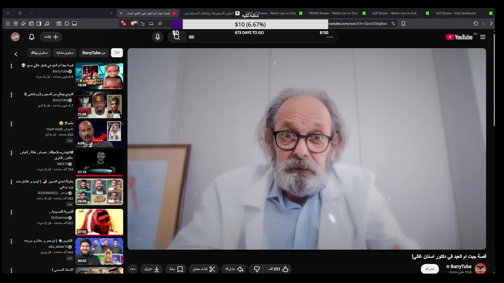Image resolution: width=504 pixels, height=283 pixels.
Task: Open the pin icon in toolbar
Action: tap(23, 24)
